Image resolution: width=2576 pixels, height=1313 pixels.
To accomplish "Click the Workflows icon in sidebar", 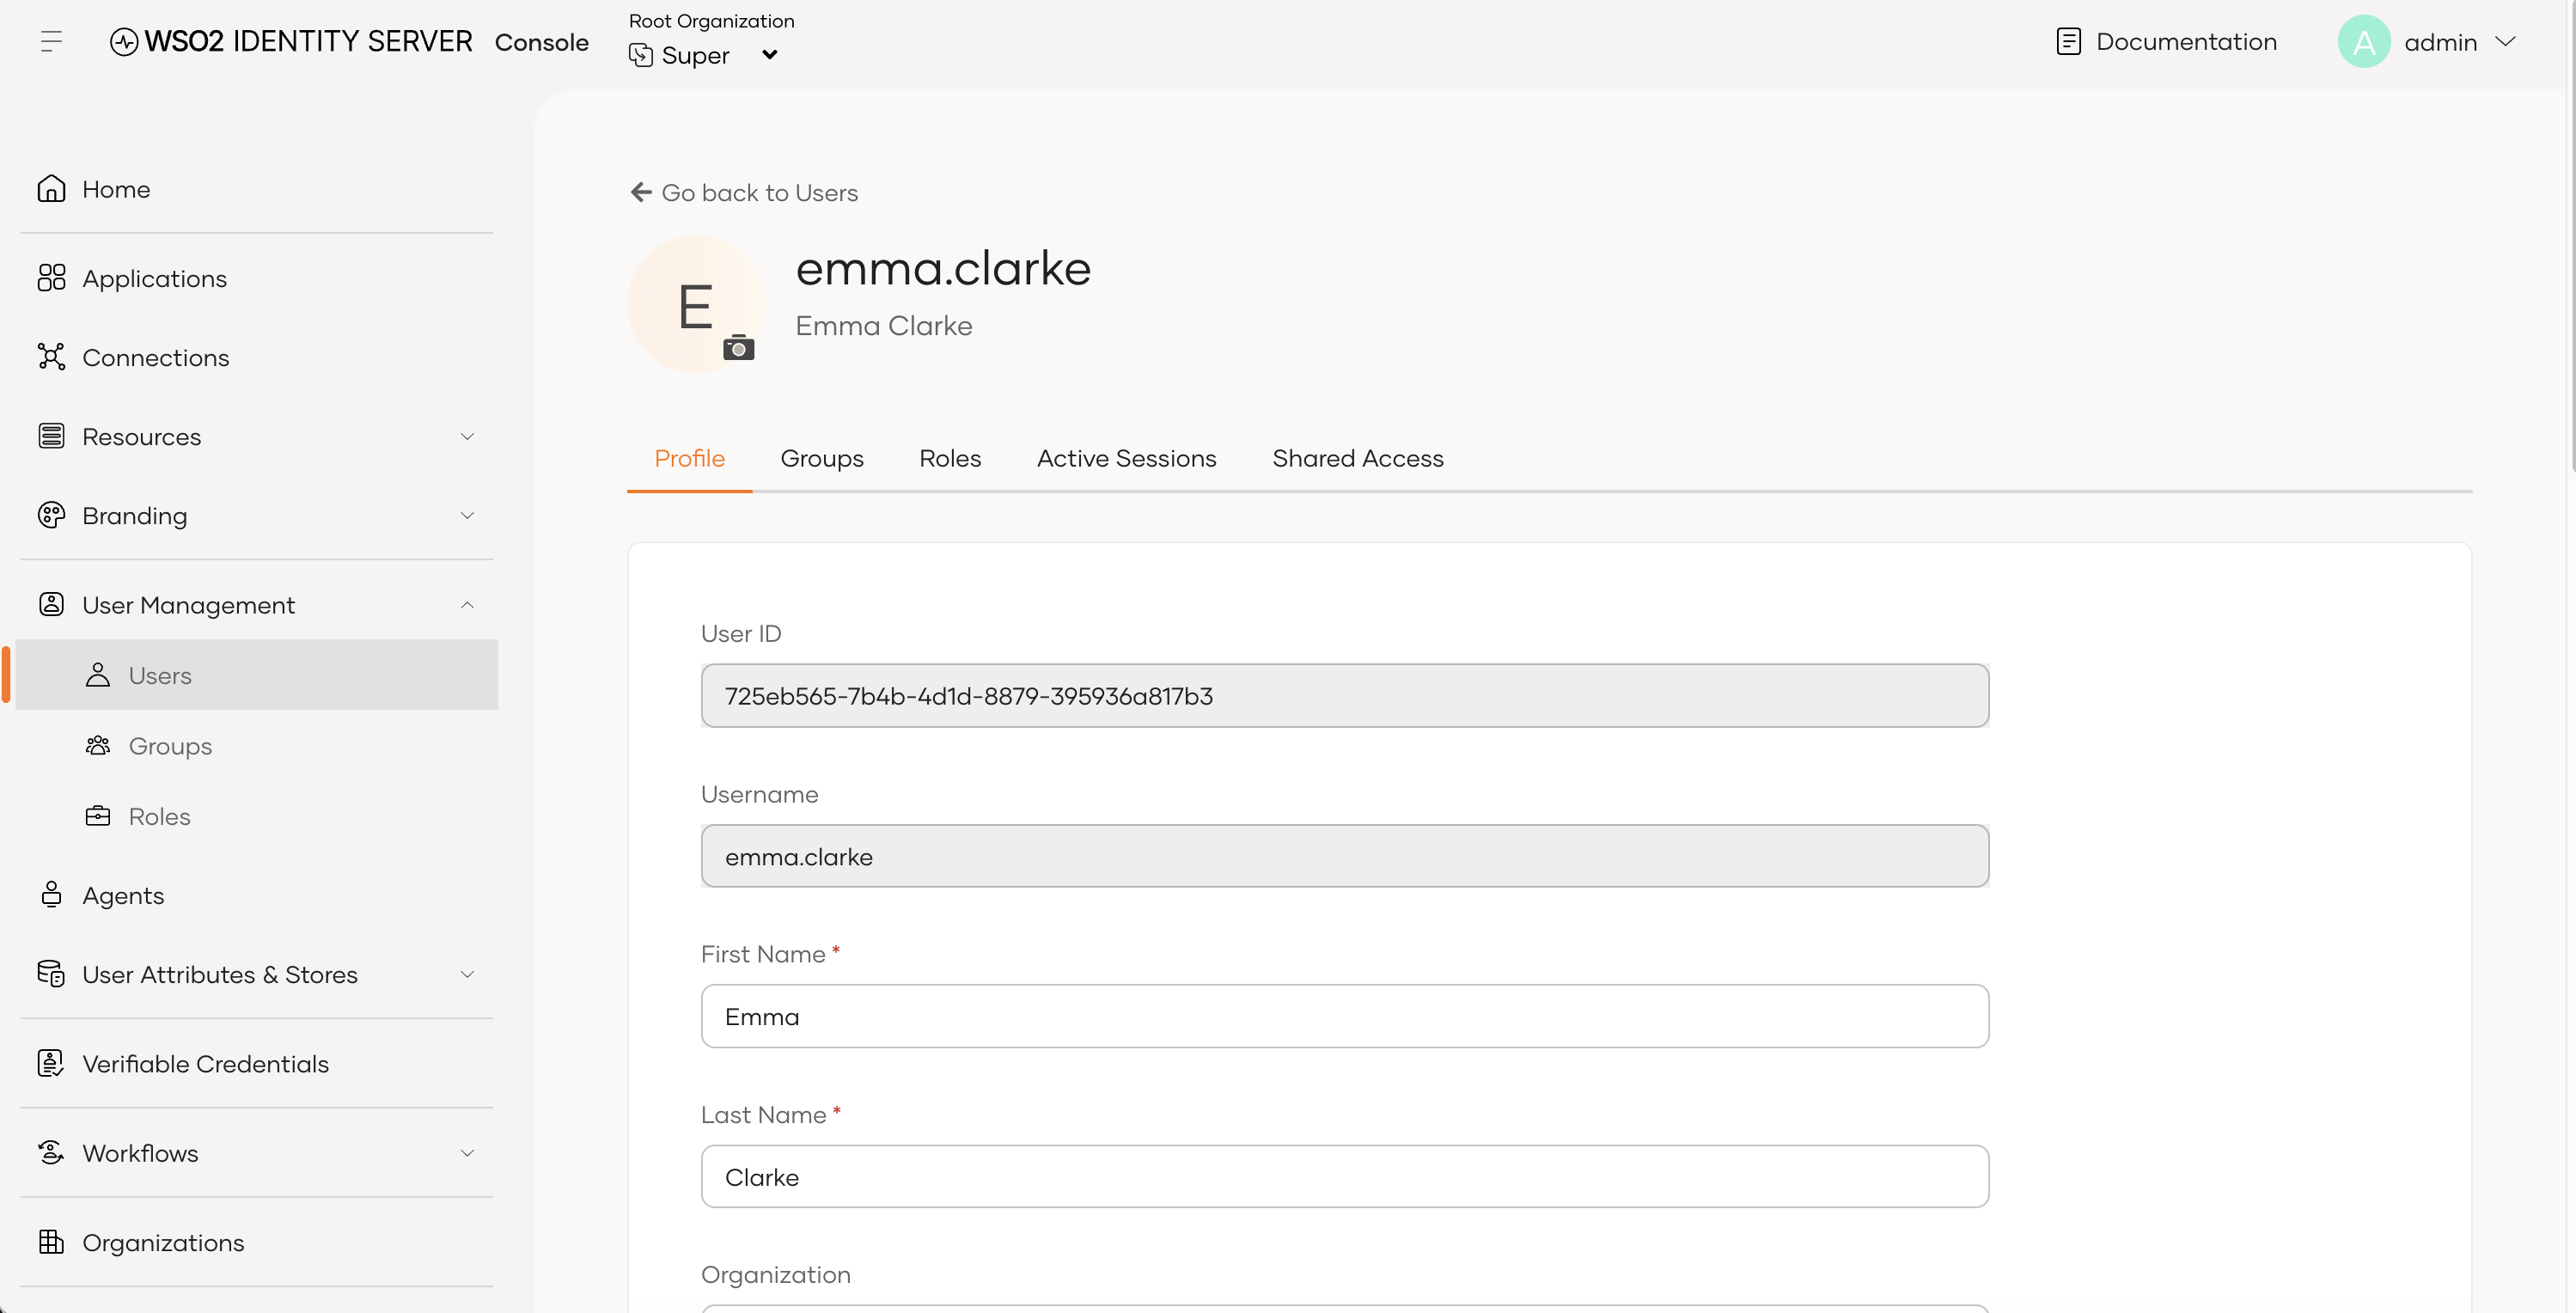I will tap(51, 1152).
